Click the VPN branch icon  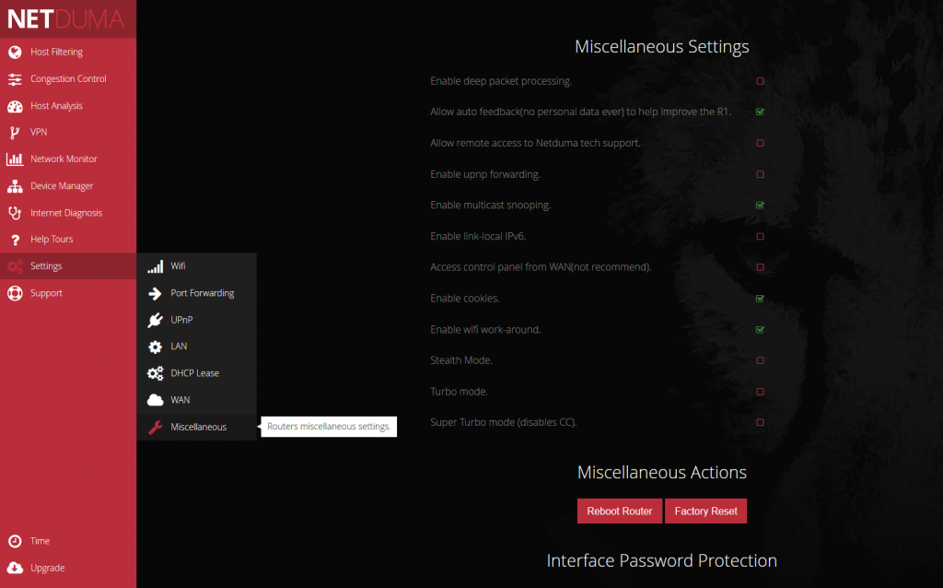(15, 133)
